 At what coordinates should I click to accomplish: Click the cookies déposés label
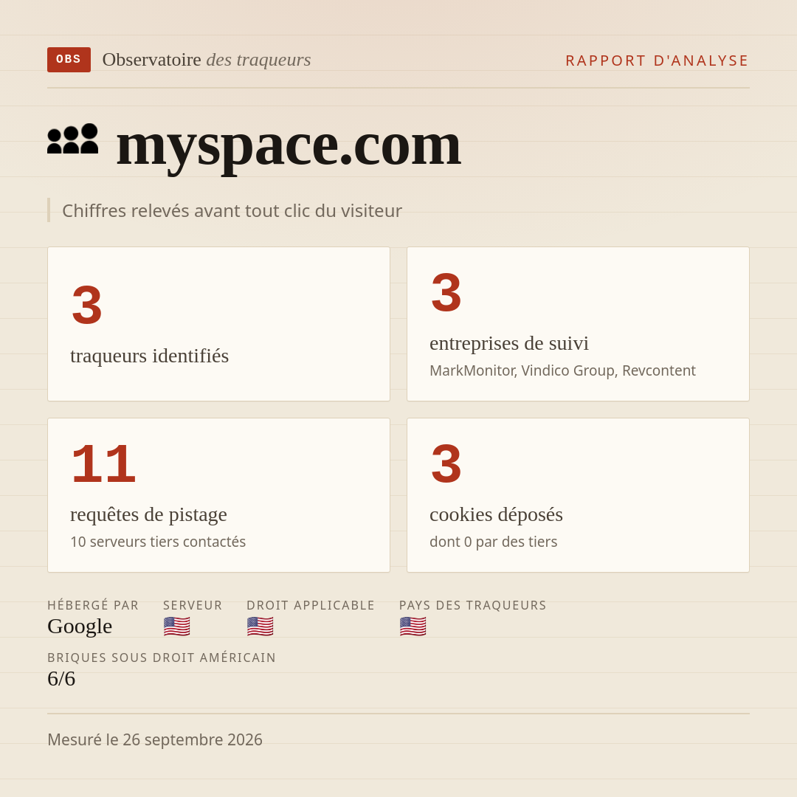tap(496, 514)
